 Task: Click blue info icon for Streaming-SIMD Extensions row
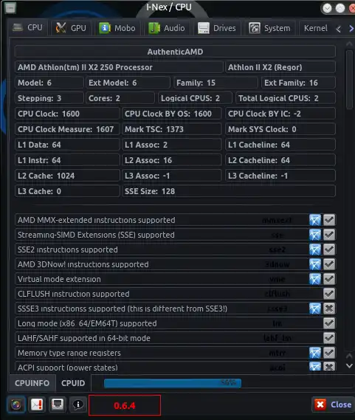pyautogui.click(x=315, y=235)
